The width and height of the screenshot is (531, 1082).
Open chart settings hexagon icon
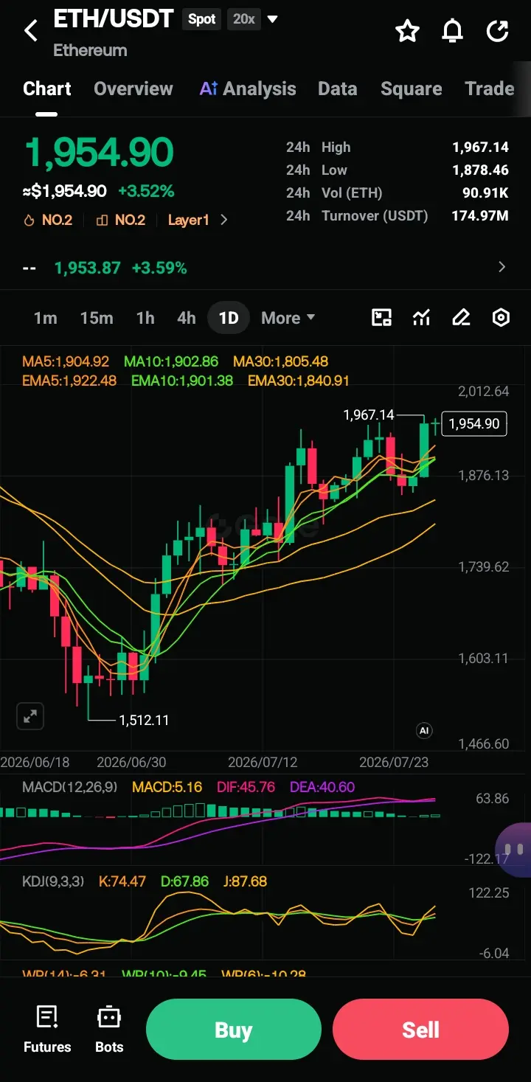click(x=501, y=318)
